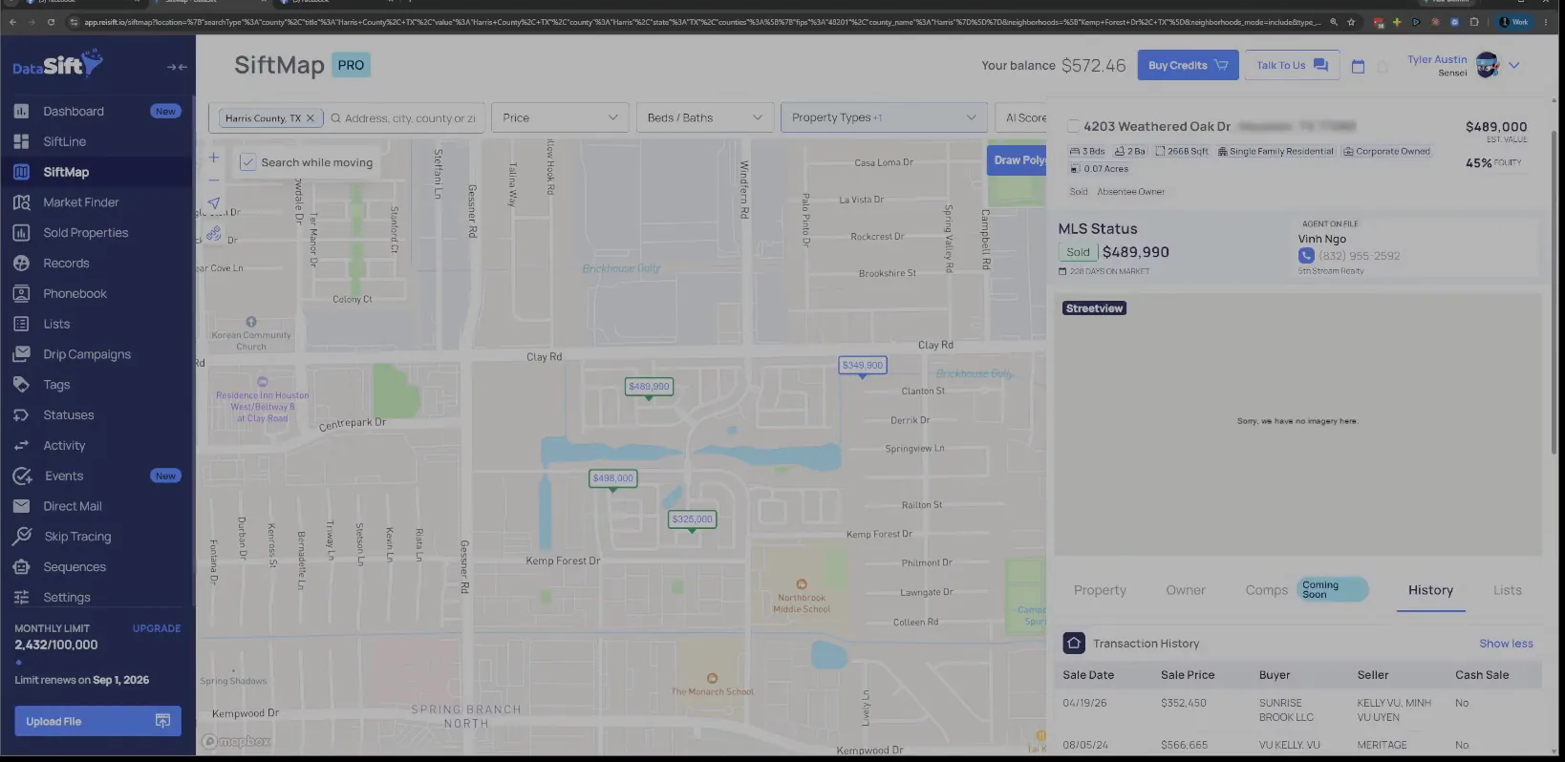This screenshot has width=1565, height=762.
Task: Click Upload File button
Action: click(x=97, y=721)
